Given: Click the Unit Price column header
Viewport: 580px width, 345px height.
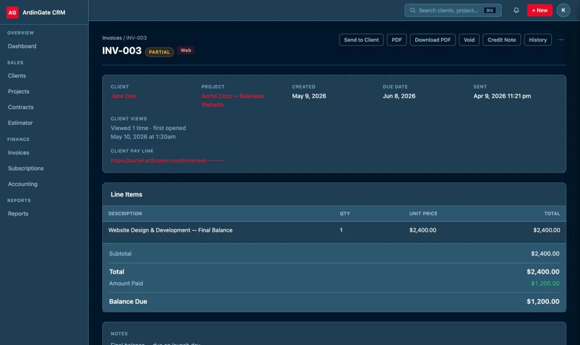Looking at the screenshot, I should (423, 214).
